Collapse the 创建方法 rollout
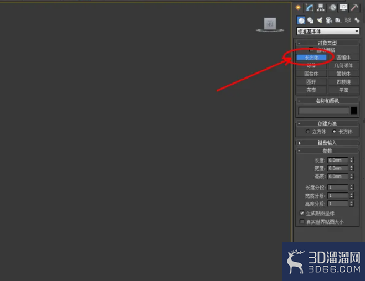The height and width of the screenshot is (281, 365). coord(327,124)
